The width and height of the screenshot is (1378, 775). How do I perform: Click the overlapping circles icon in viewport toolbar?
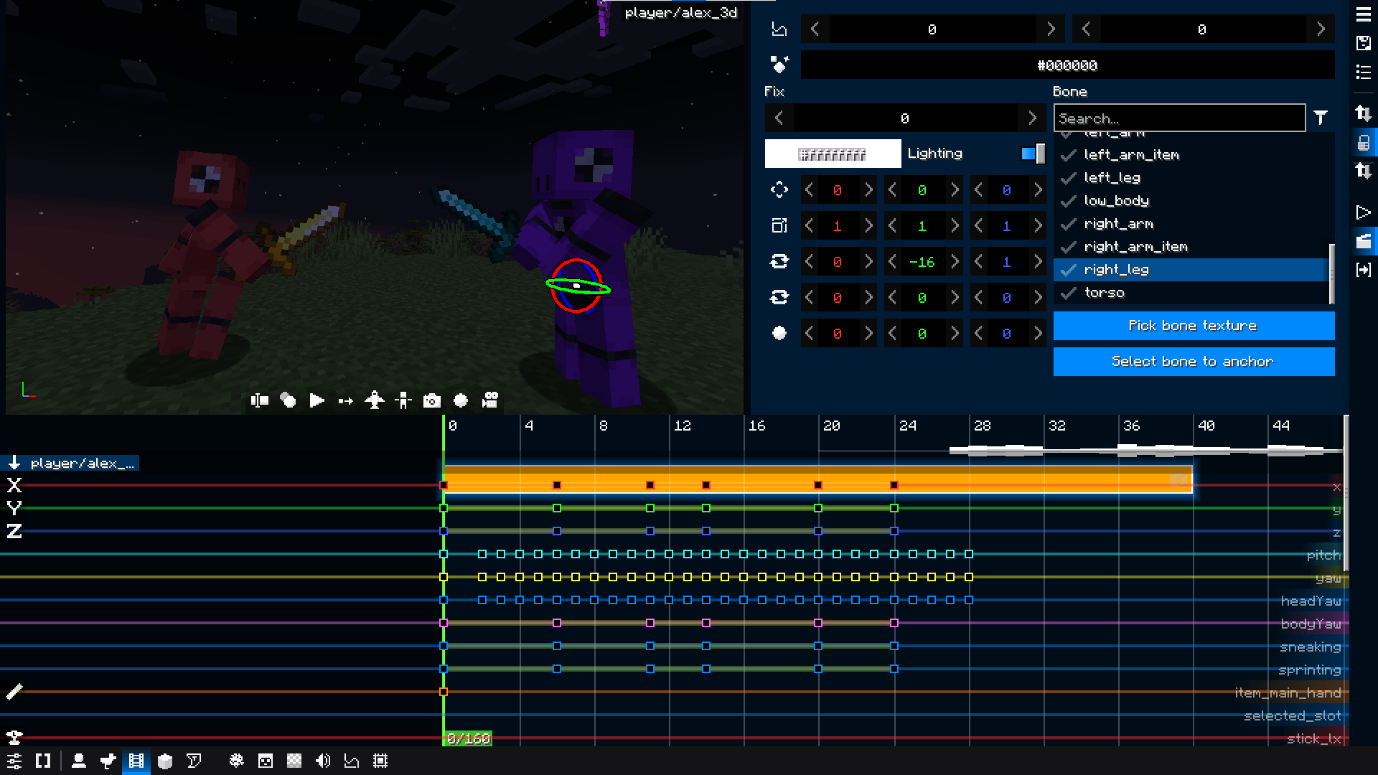(x=289, y=400)
